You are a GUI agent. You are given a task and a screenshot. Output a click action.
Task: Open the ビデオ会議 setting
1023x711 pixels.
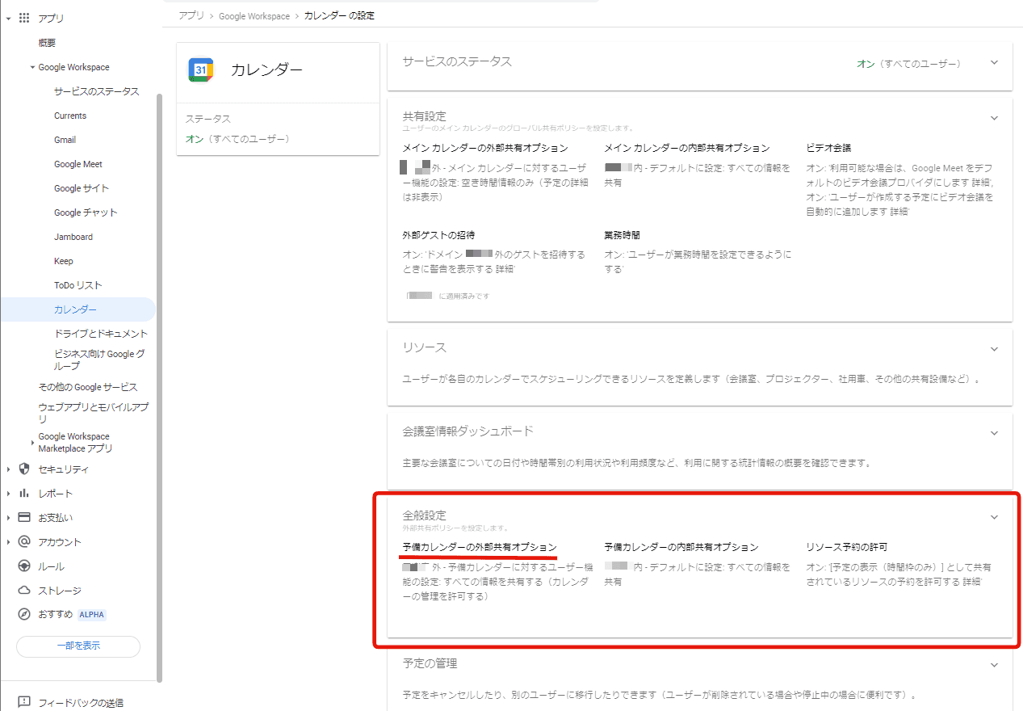(828, 149)
